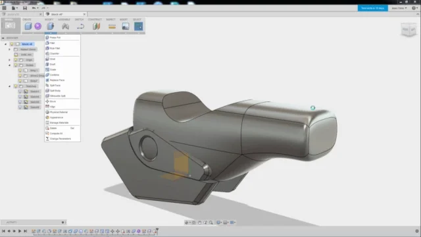Image resolution: width=421 pixels, height=237 pixels.
Task: Open the user account name dropdown
Action: click(399, 8)
